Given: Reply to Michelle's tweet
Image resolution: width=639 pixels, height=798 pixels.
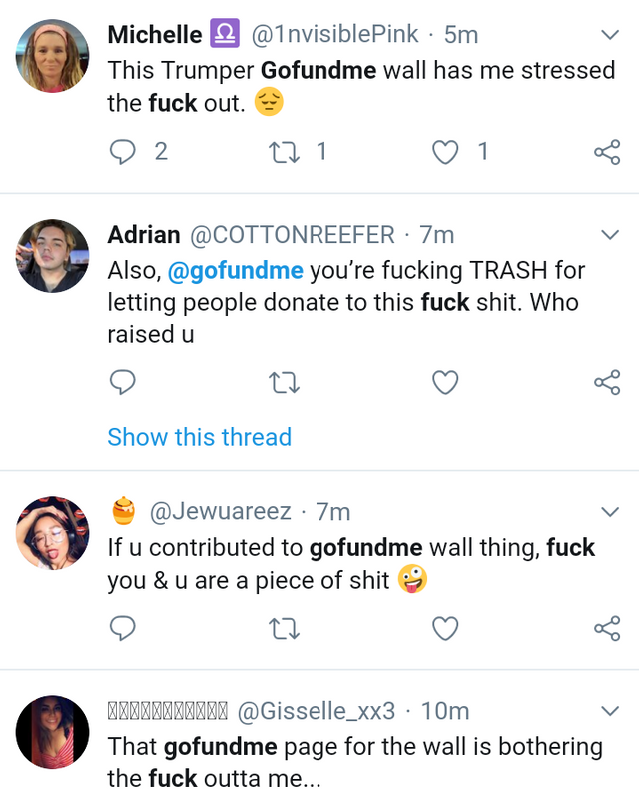Looking at the screenshot, I should pos(122,152).
